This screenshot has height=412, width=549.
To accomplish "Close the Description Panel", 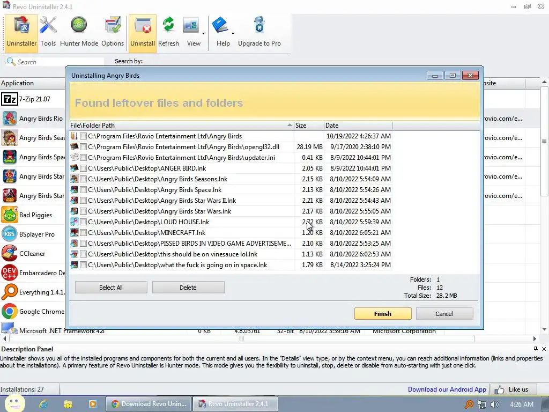I will (x=544, y=349).
